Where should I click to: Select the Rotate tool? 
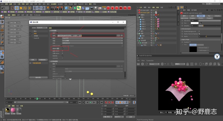tap(25, 8)
